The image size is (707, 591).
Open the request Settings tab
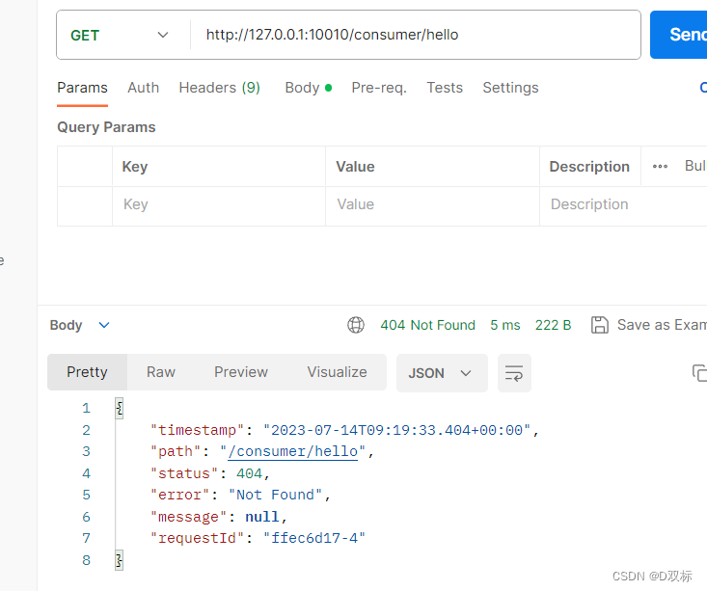pos(510,88)
